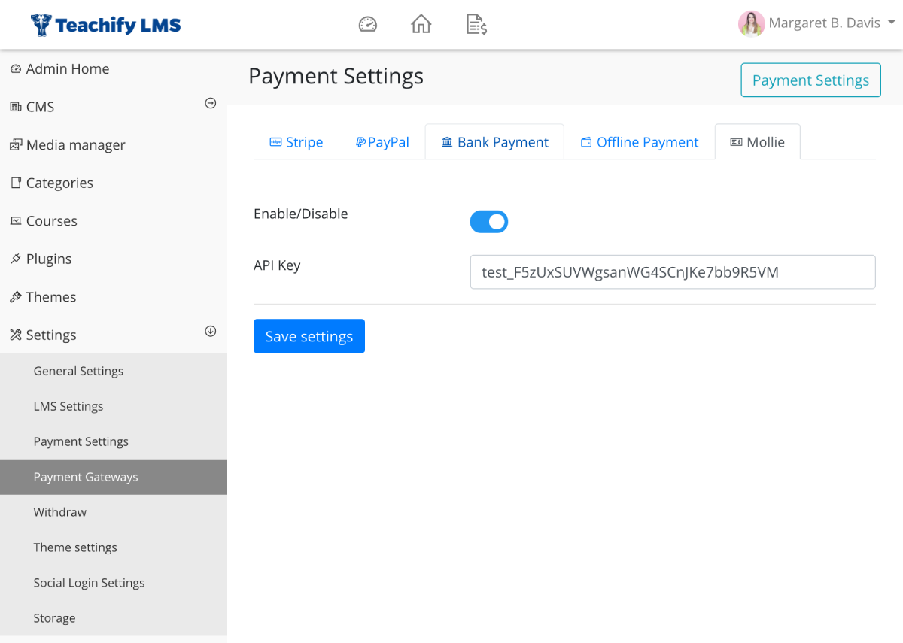Click the Enable/Disable label text

[301, 214]
